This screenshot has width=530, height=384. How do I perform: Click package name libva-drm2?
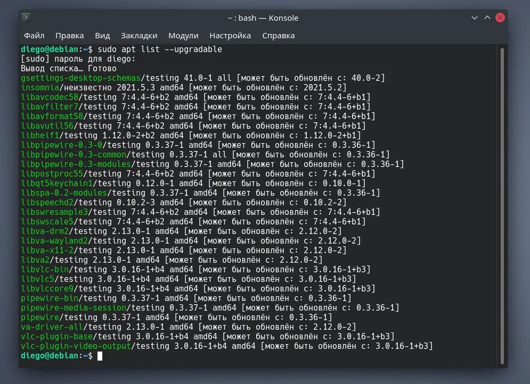click(x=45, y=231)
